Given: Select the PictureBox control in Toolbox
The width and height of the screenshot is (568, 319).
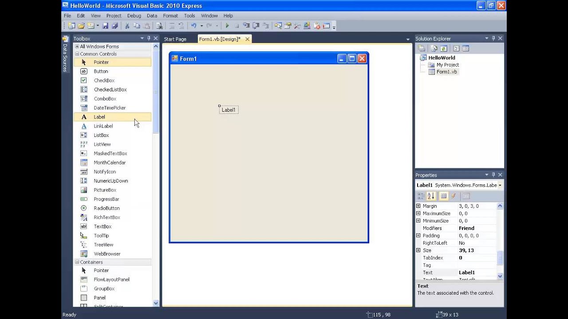Looking at the screenshot, I should (x=112, y=190).
